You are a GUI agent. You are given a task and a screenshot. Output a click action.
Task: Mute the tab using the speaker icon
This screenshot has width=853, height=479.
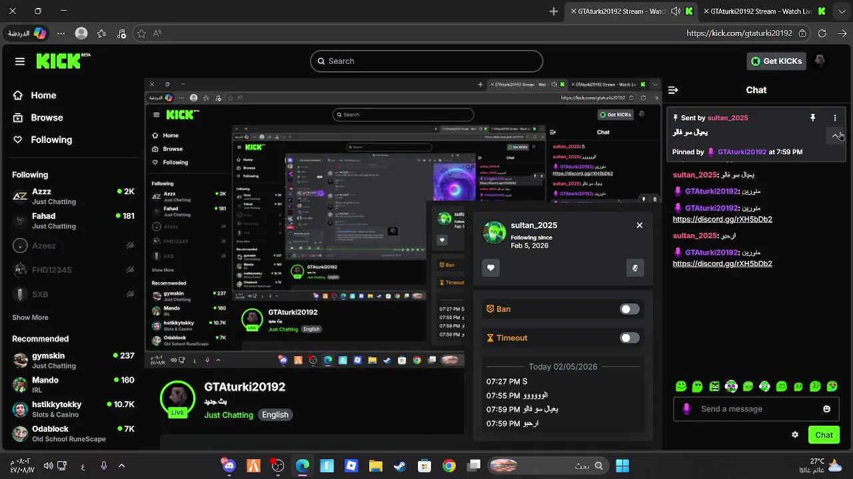(x=676, y=11)
